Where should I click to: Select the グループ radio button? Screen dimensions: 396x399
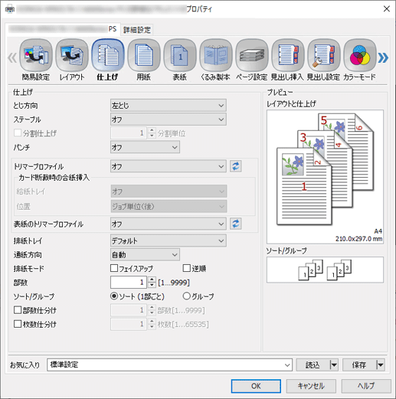coord(187,296)
